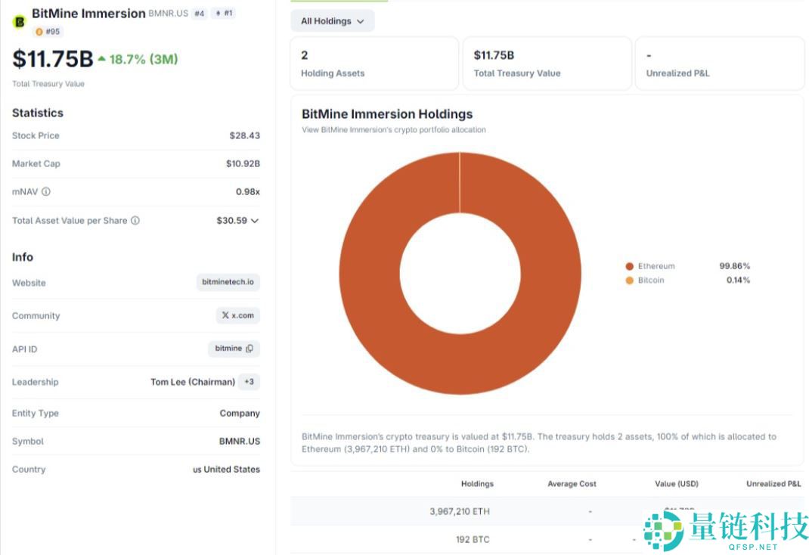This screenshot has height=555, width=809.
Task: Sort by the Average Cost column header
Action: tap(572, 484)
